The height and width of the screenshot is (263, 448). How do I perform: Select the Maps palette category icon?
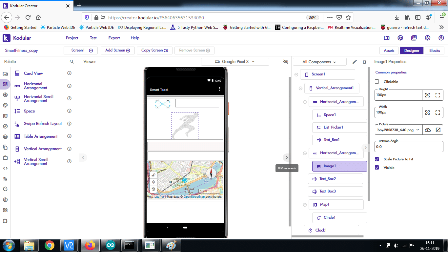5,116
